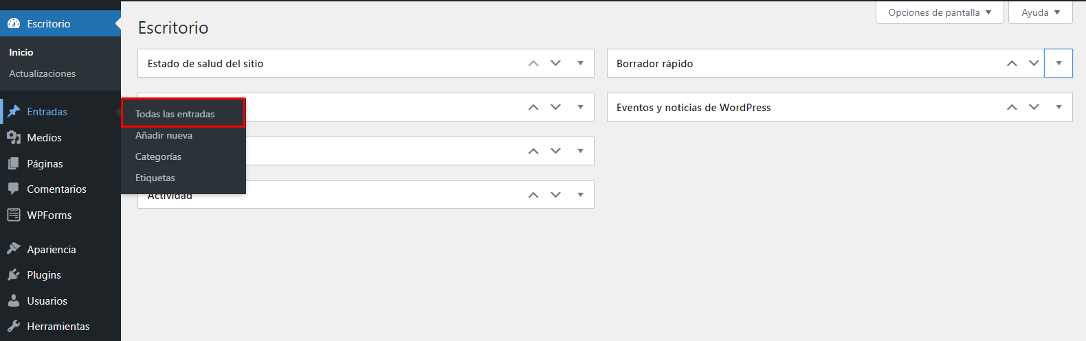1086x341 pixels.
Task: Click the Comentarios speech bubble icon
Action: click(14, 189)
